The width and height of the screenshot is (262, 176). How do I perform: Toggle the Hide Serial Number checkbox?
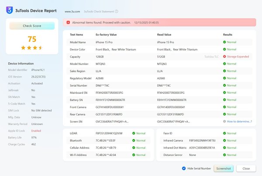pyautogui.click(x=184, y=168)
